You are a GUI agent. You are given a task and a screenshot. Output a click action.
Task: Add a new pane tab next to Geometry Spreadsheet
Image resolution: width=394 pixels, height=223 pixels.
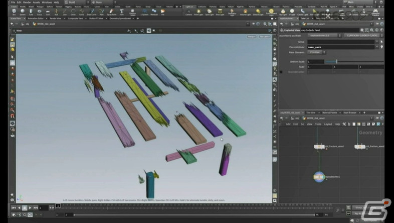point(138,19)
